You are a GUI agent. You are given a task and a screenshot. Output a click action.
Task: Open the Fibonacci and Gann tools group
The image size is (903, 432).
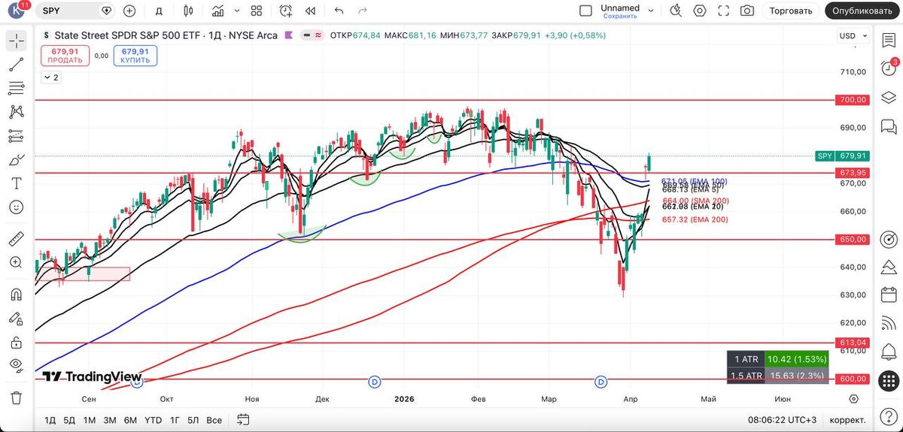(x=16, y=88)
